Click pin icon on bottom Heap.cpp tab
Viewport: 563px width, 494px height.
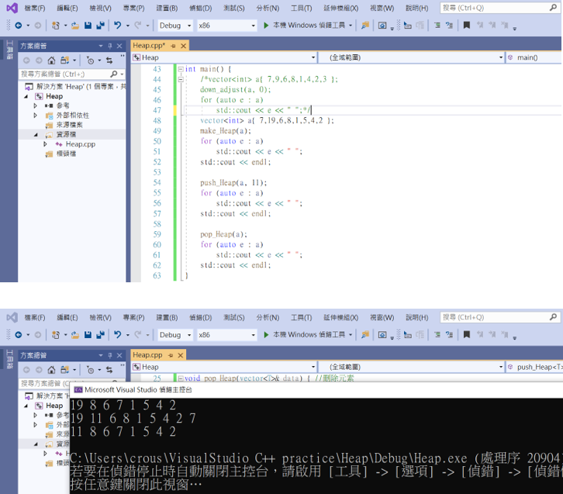coord(171,355)
